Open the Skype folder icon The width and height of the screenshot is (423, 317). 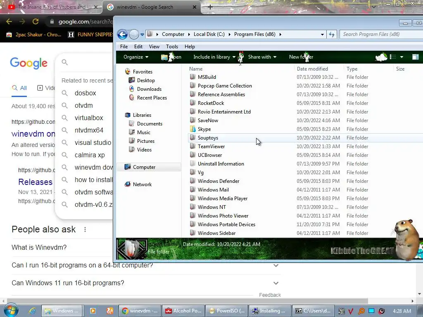(x=192, y=129)
